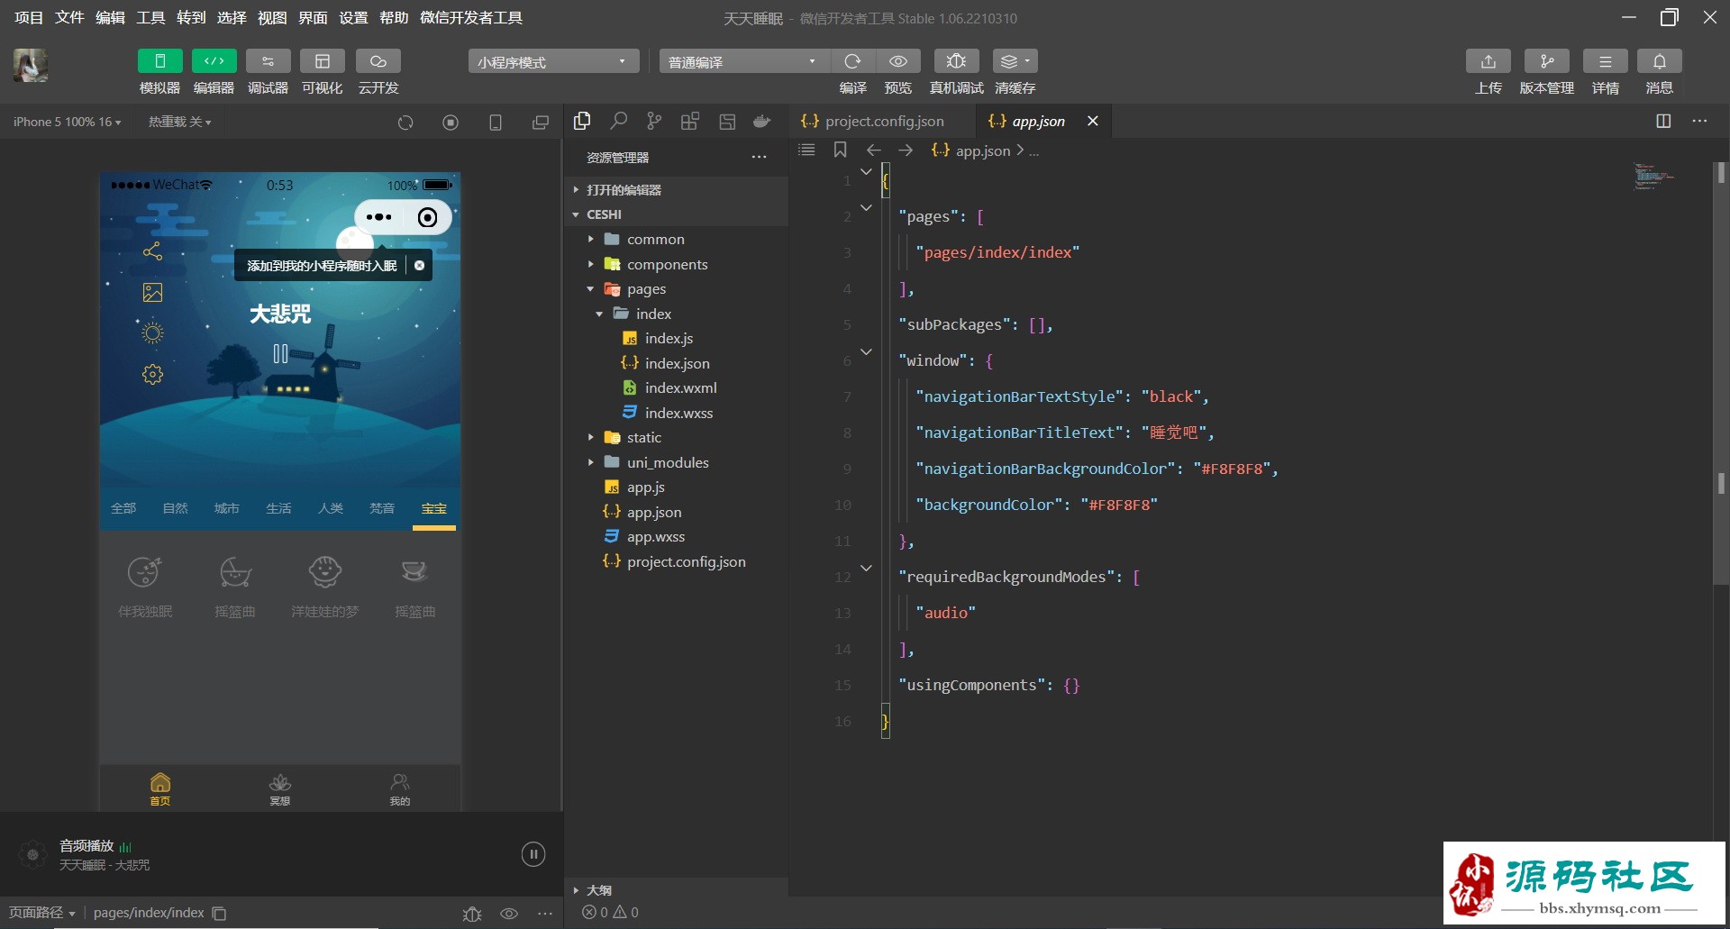Pause the 音频播放 audio bar
This screenshot has width=1730, height=929.
(533, 854)
